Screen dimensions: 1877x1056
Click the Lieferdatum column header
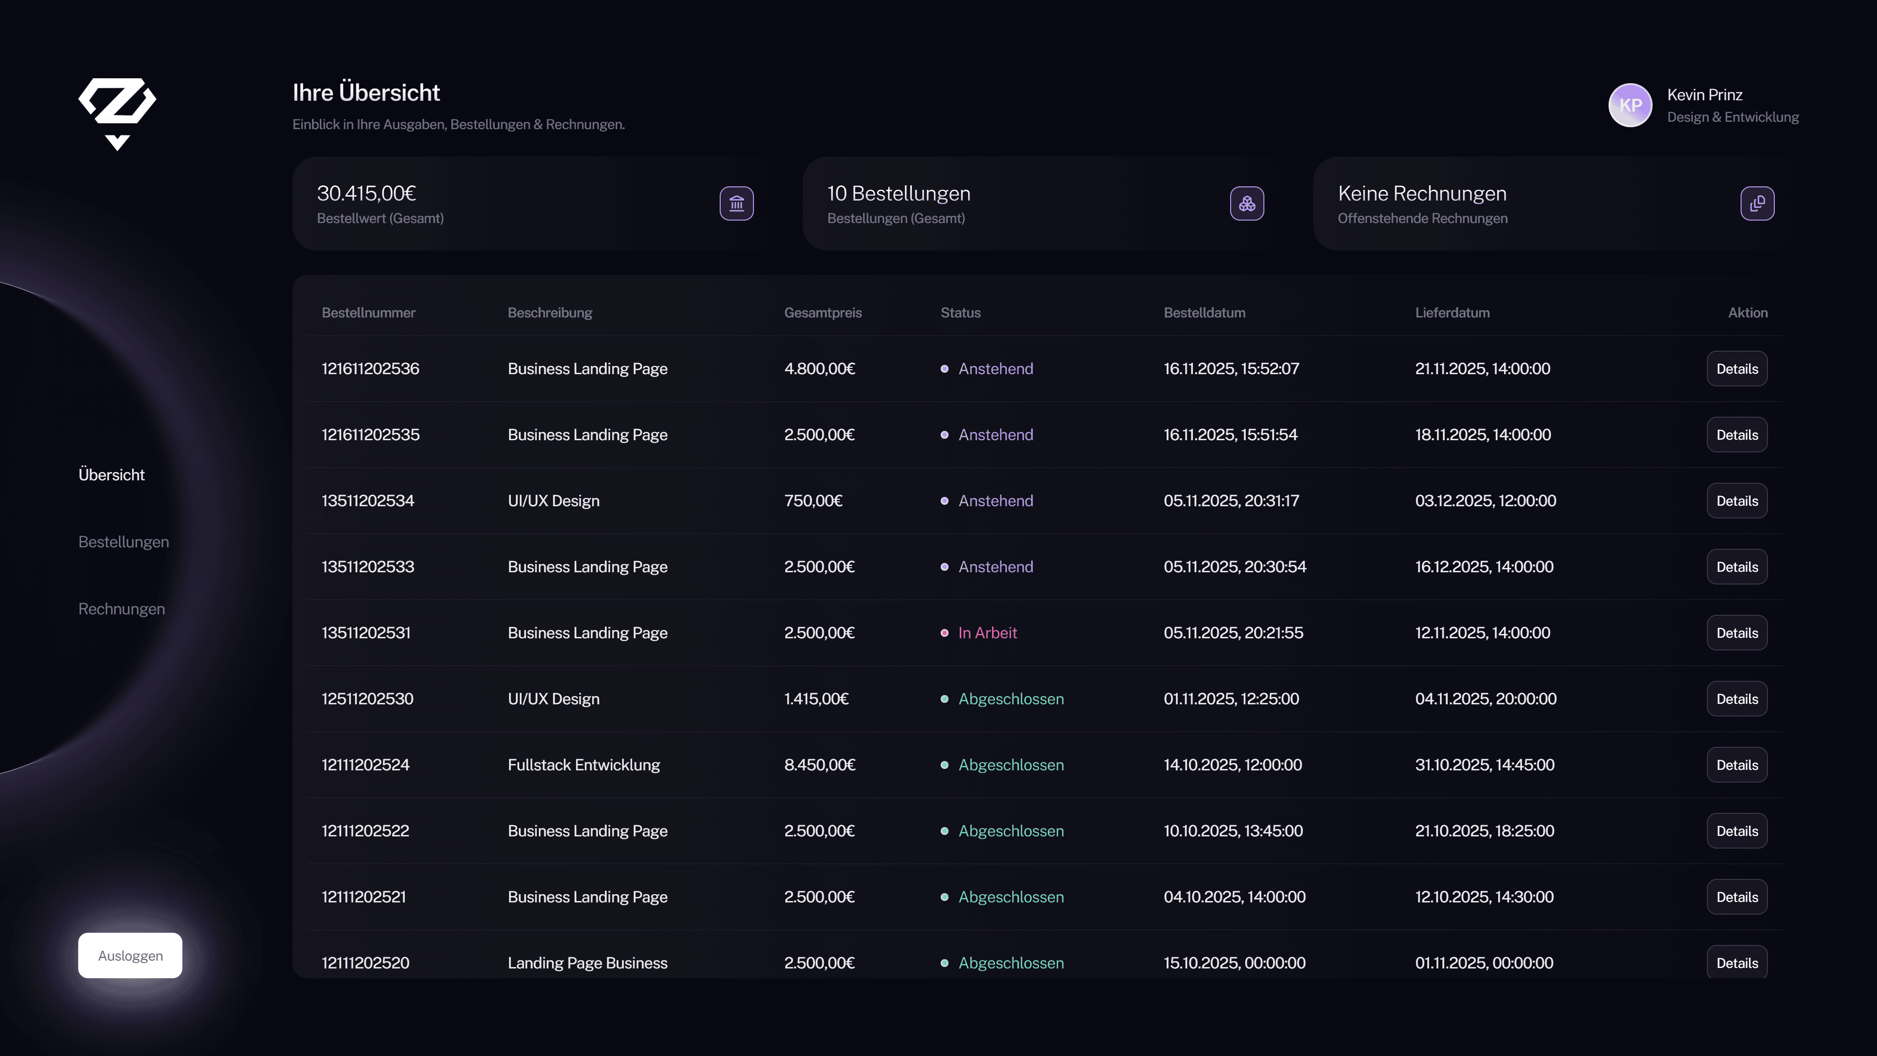coord(1452,313)
